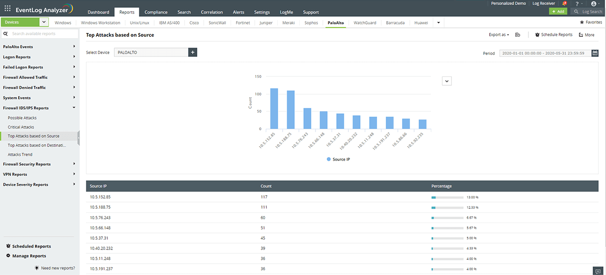Click Personalized Demo link
Viewport: 606px width, 275px height.
(x=508, y=3)
